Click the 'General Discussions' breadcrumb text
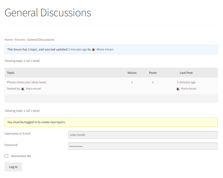The height and width of the screenshot is (178, 223). (41, 40)
